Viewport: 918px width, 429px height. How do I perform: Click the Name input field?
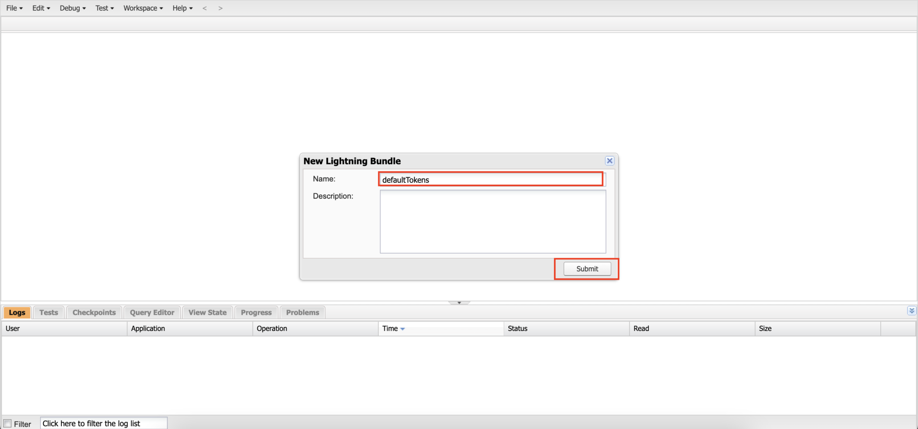click(x=492, y=179)
